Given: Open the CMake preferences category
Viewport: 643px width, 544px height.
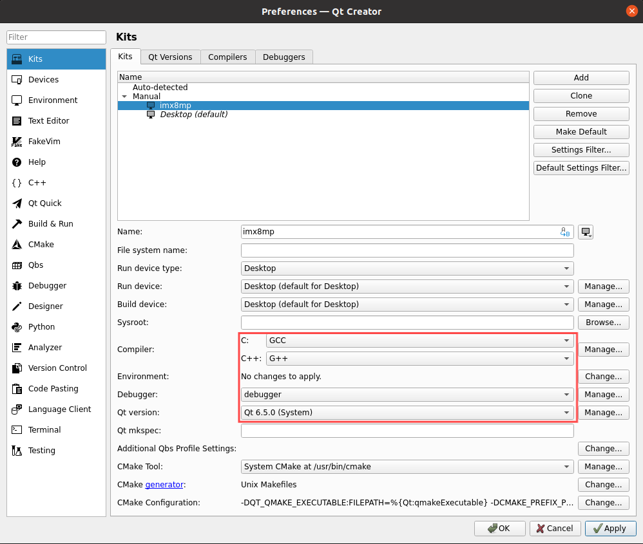Looking at the screenshot, I should pos(56,245).
